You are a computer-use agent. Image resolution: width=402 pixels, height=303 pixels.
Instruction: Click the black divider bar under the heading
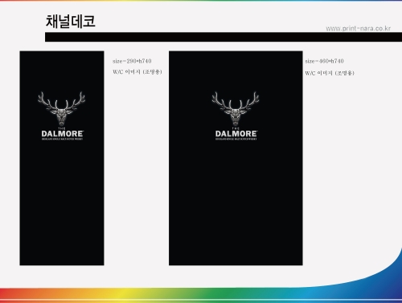224,37
